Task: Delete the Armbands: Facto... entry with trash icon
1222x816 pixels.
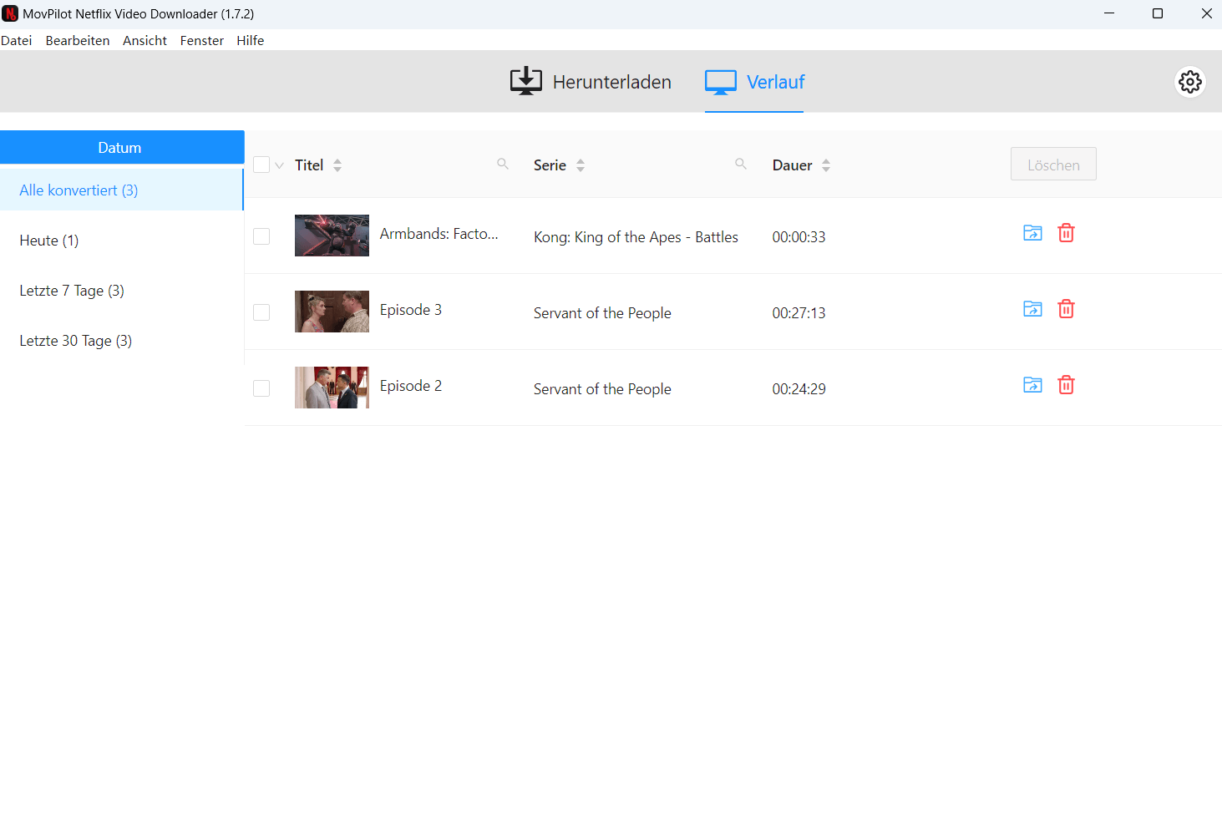Action: [x=1066, y=233]
